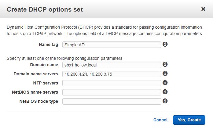The height and width of the screenshot is (129, 213).
Task: Cancel the DHCP options set creation
Action: click(160, 120)
